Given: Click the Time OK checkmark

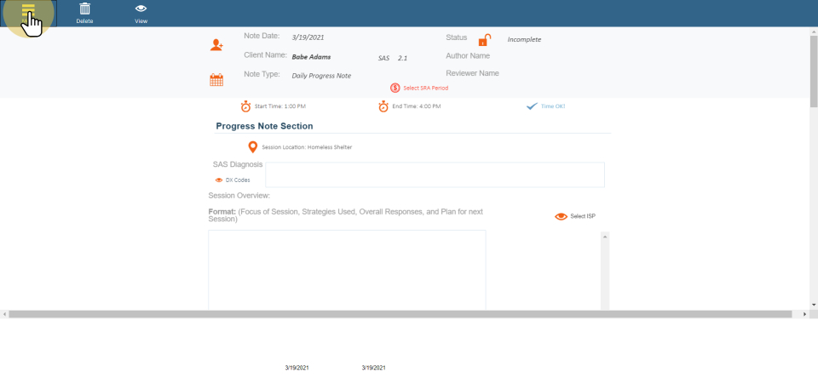Looking at the screenshot, I should (x=532, y=106).
